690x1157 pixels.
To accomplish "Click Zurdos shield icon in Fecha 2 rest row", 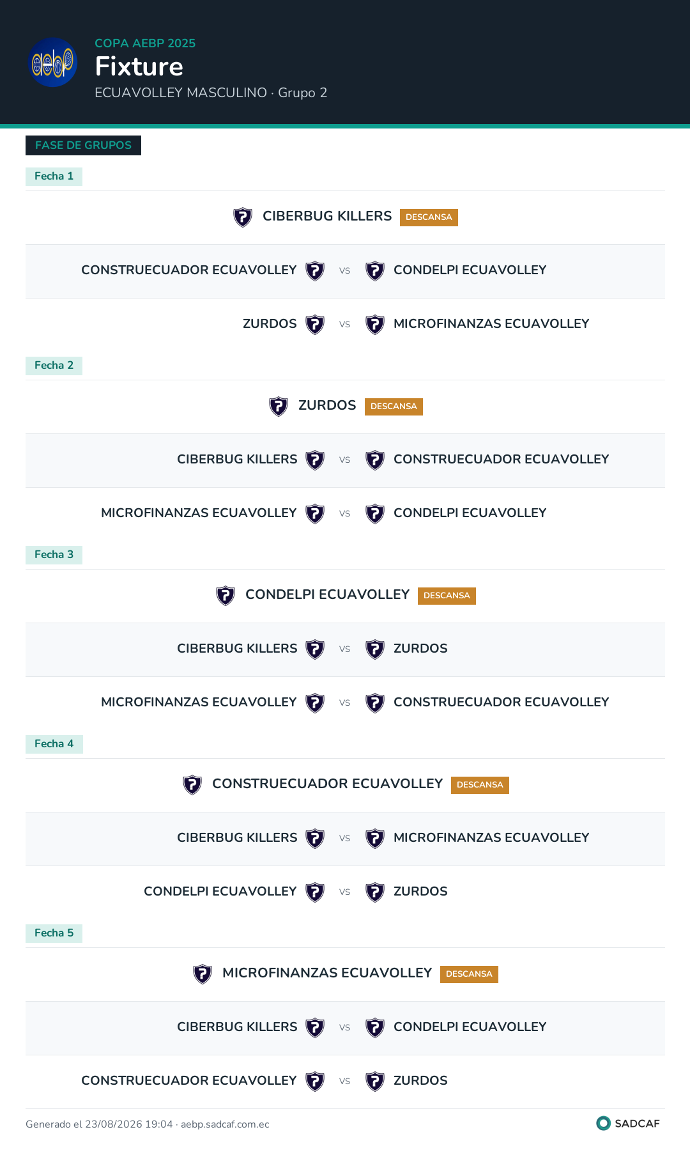I will (279, 407).
